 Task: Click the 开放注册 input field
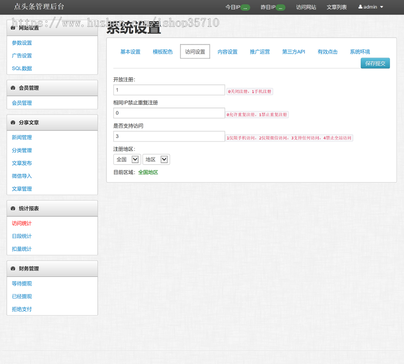tap(169, 90)
